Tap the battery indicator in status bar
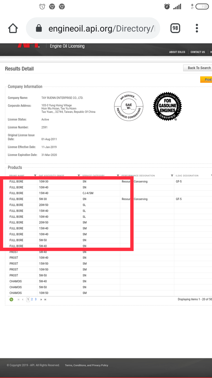Viewport: 212px width, 378px height. click(202, 6)
